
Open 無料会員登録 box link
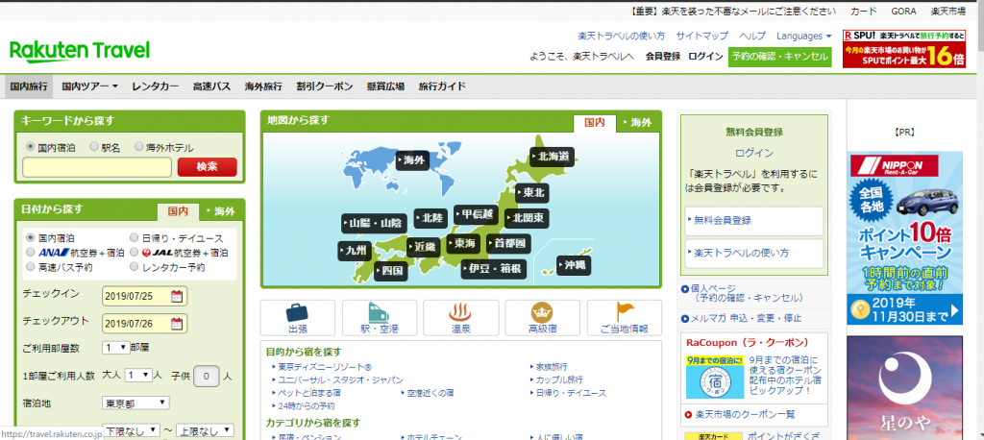point(753,220)
